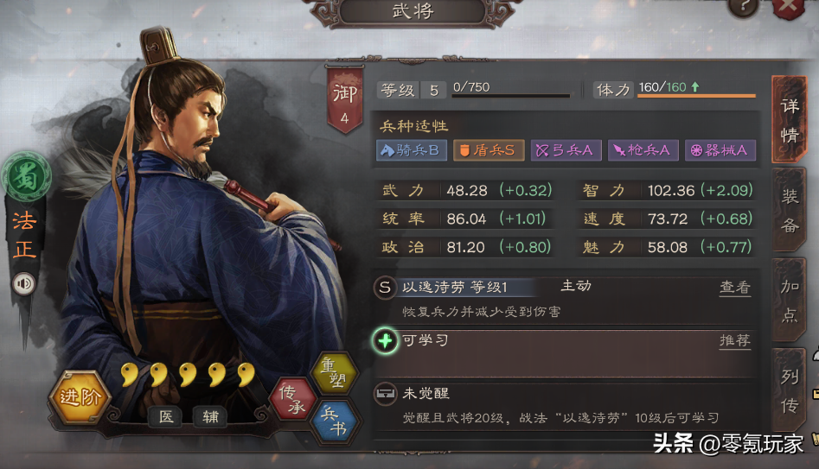Tap the 御 4 red banner
The height and width of the screenshot is (469, 819).
345,99
